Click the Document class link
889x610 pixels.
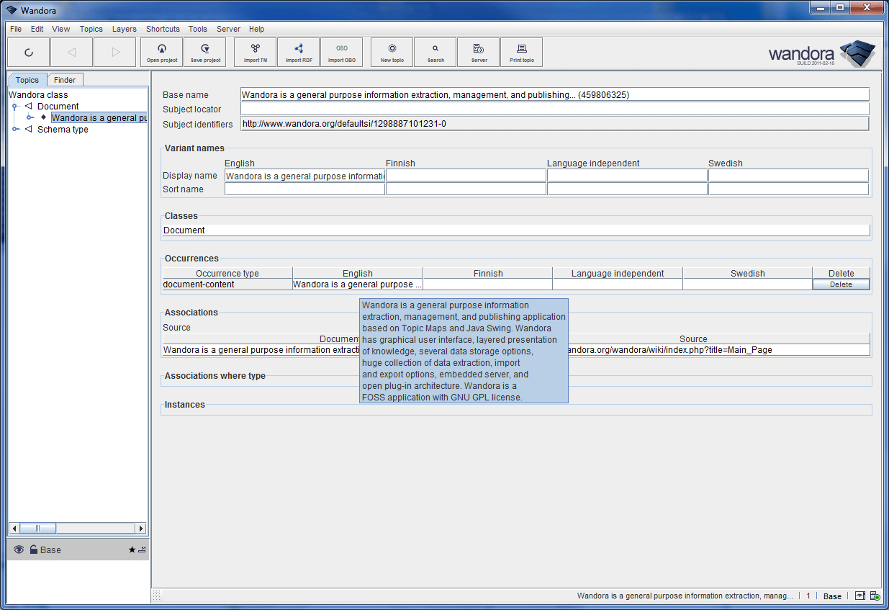pyautogui.click(x=184, y=230)
